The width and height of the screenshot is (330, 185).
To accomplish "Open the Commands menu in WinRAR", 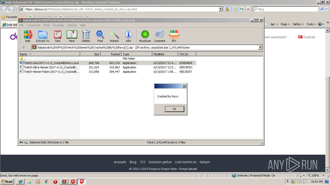I will tap(33, 25).
